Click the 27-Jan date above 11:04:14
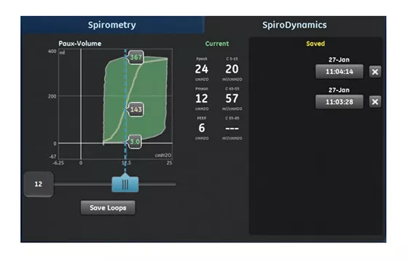This screenshot has height=262, width=408. (x=339, y=60)
